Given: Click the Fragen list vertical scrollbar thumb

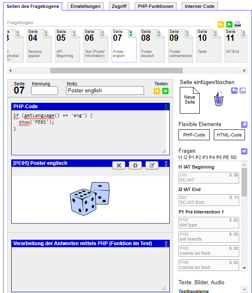Looking at the screenshot, I should [x=244, y=182].
